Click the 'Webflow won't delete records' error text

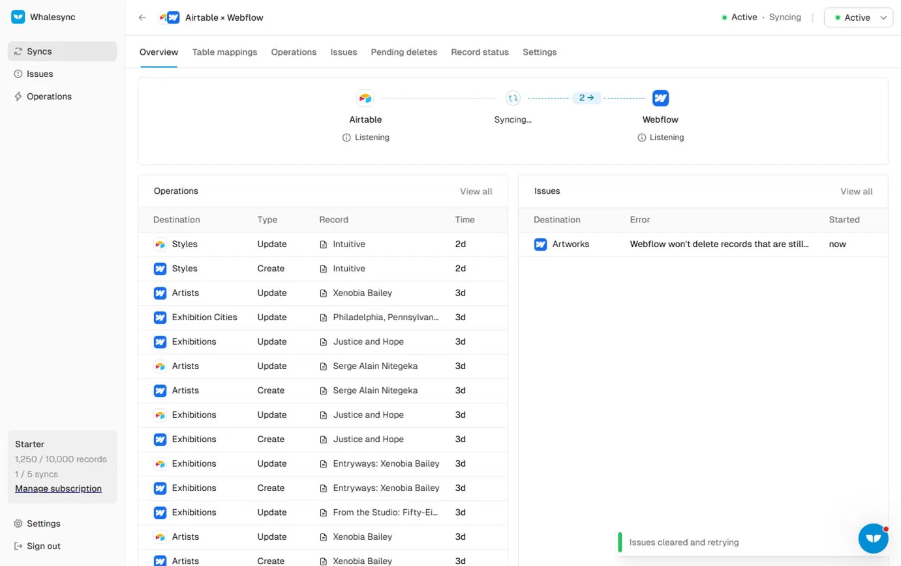coord(720,245)
